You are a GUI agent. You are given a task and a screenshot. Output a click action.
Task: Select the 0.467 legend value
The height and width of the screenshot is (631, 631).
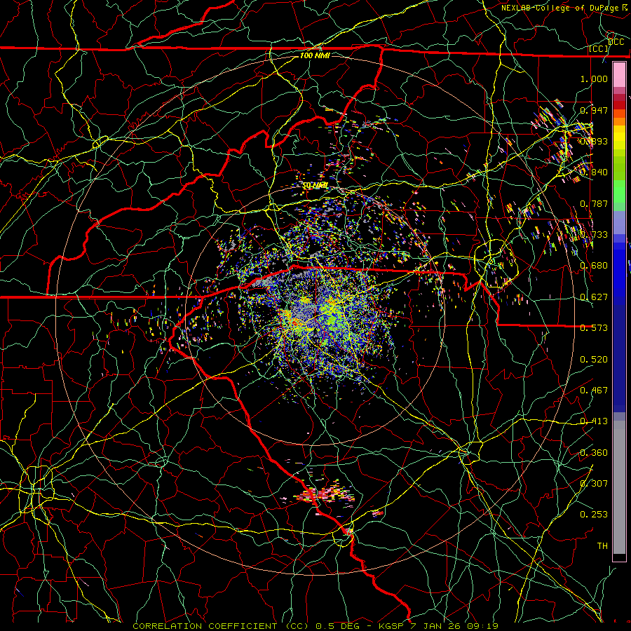[x=594, y=391]
